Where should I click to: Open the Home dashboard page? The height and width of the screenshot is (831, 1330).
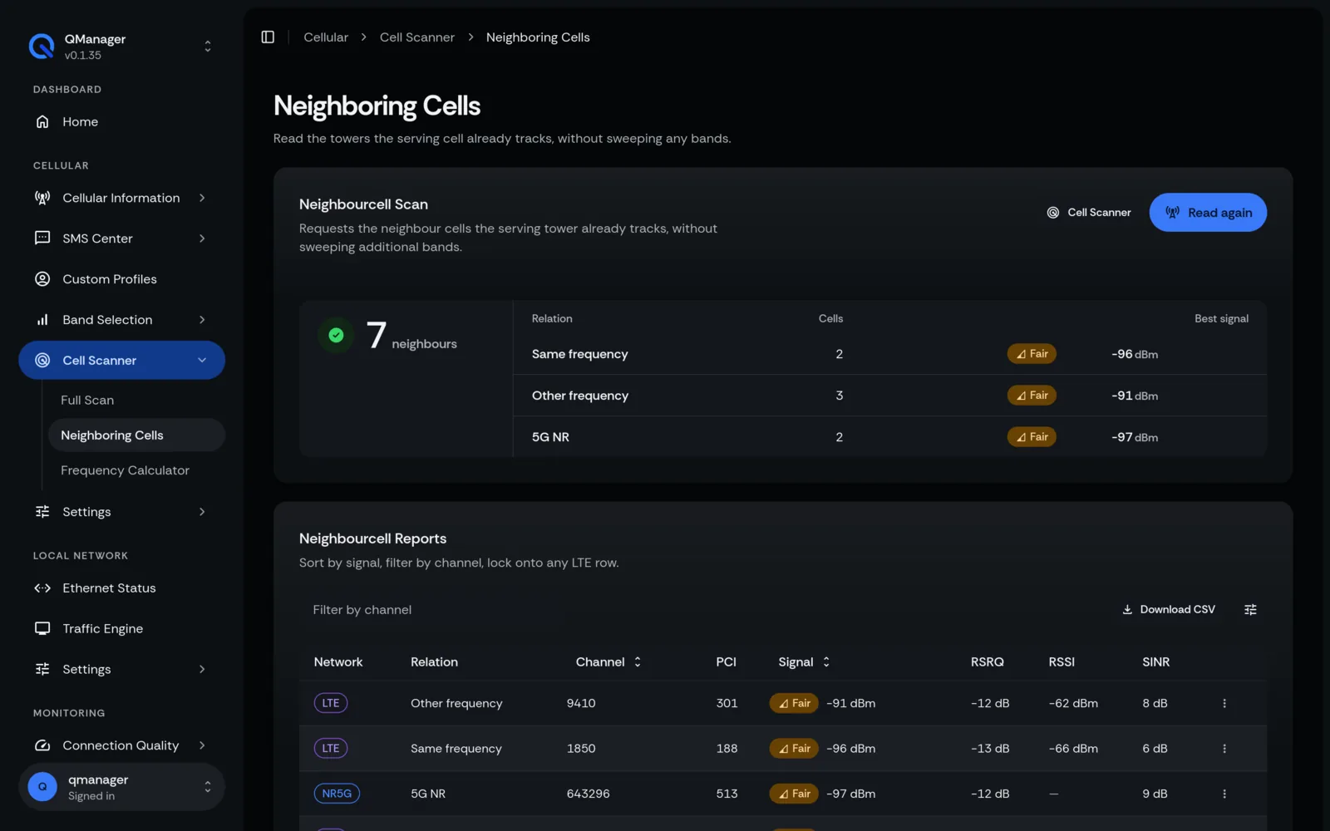click(121, 121)
